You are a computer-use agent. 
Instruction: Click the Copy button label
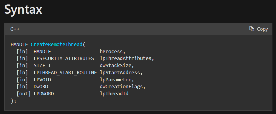coord(262,29)
